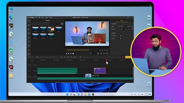This screenshot has height=103, width=184.
Task: Lock the top timeline track
Action: 36,65
